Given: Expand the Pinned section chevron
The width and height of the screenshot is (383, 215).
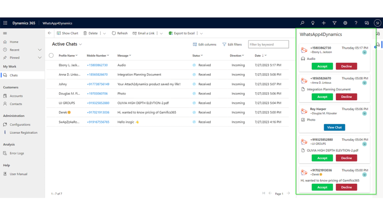Looking at the screenshot, I should (x=40, y=58).
